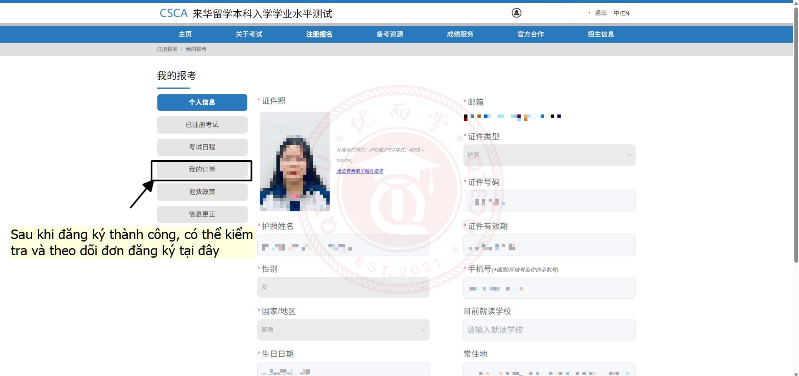799x376 pixels.
Task: Click the user account avatar icon
Action: pos(516,13)
